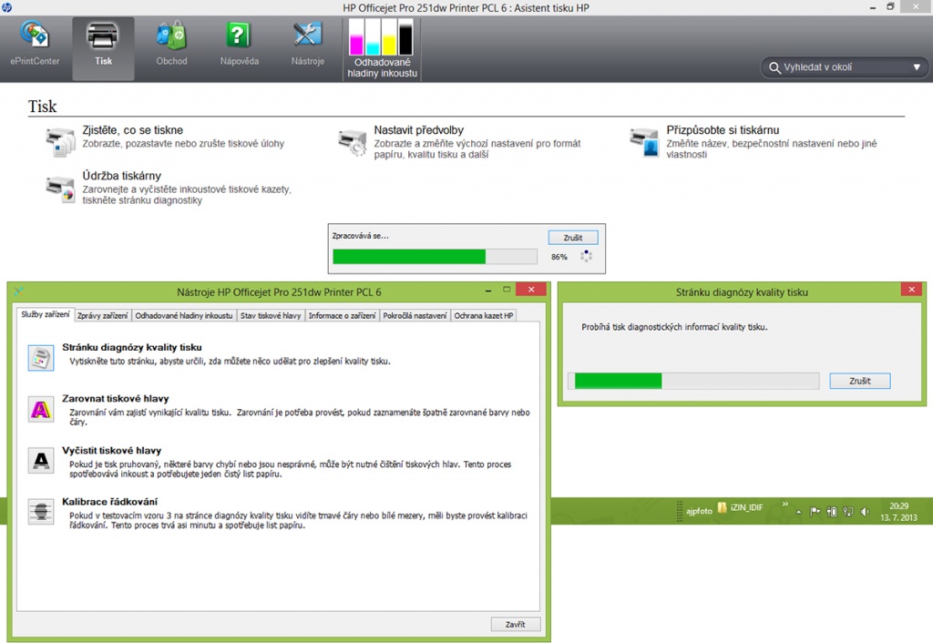
Task: Show estimated ink levels cartridge icon
Action: [x=382, y=36]
